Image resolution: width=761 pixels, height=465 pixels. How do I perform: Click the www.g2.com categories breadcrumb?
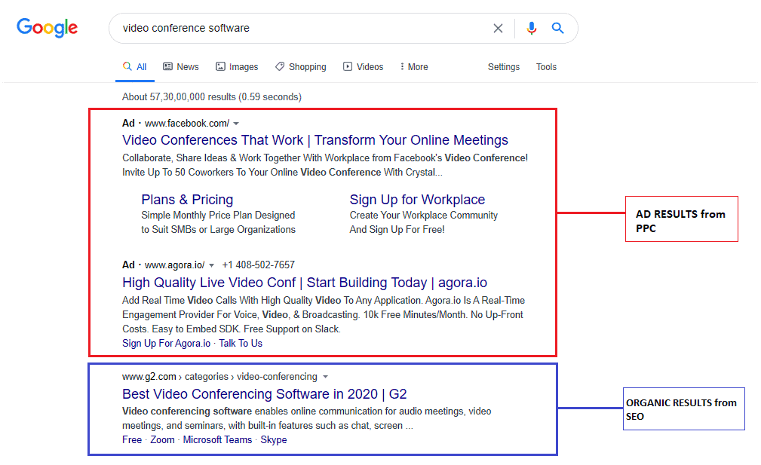coord(219,377)
